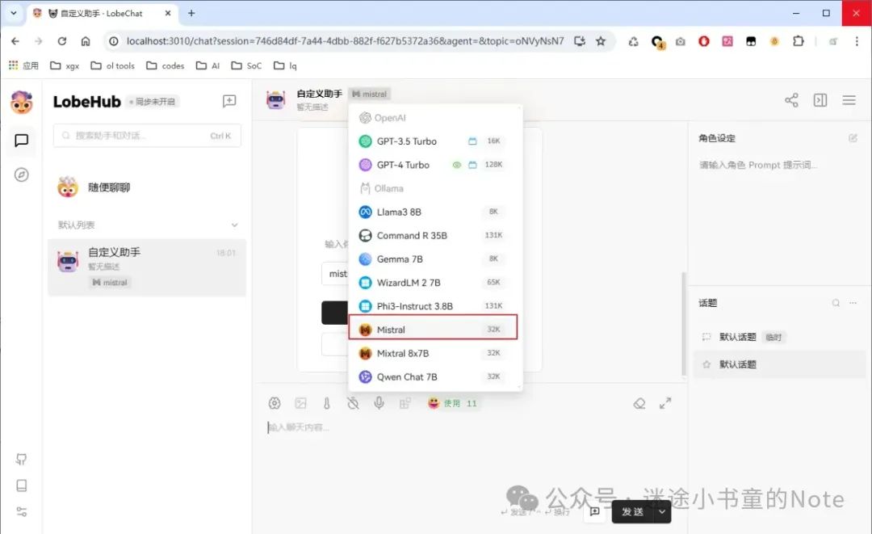Open a new browser tab
The width and height of the screenshot is (872, 534).
click(x=191, y=13)
